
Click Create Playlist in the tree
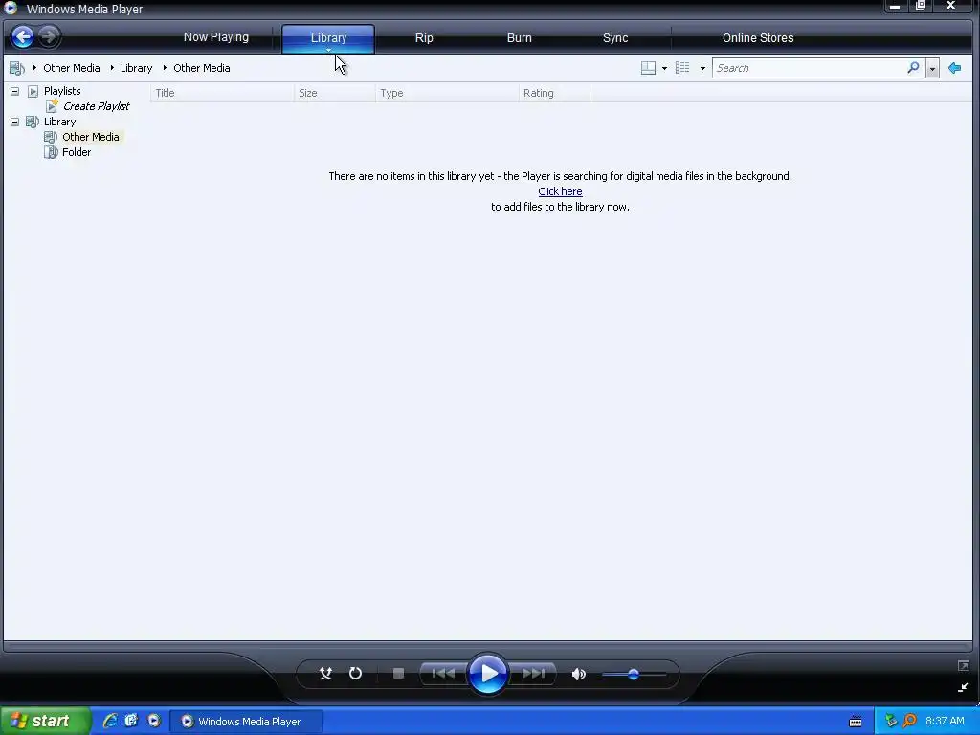tap(97, 106)
